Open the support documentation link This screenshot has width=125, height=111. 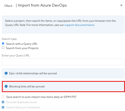79,25
